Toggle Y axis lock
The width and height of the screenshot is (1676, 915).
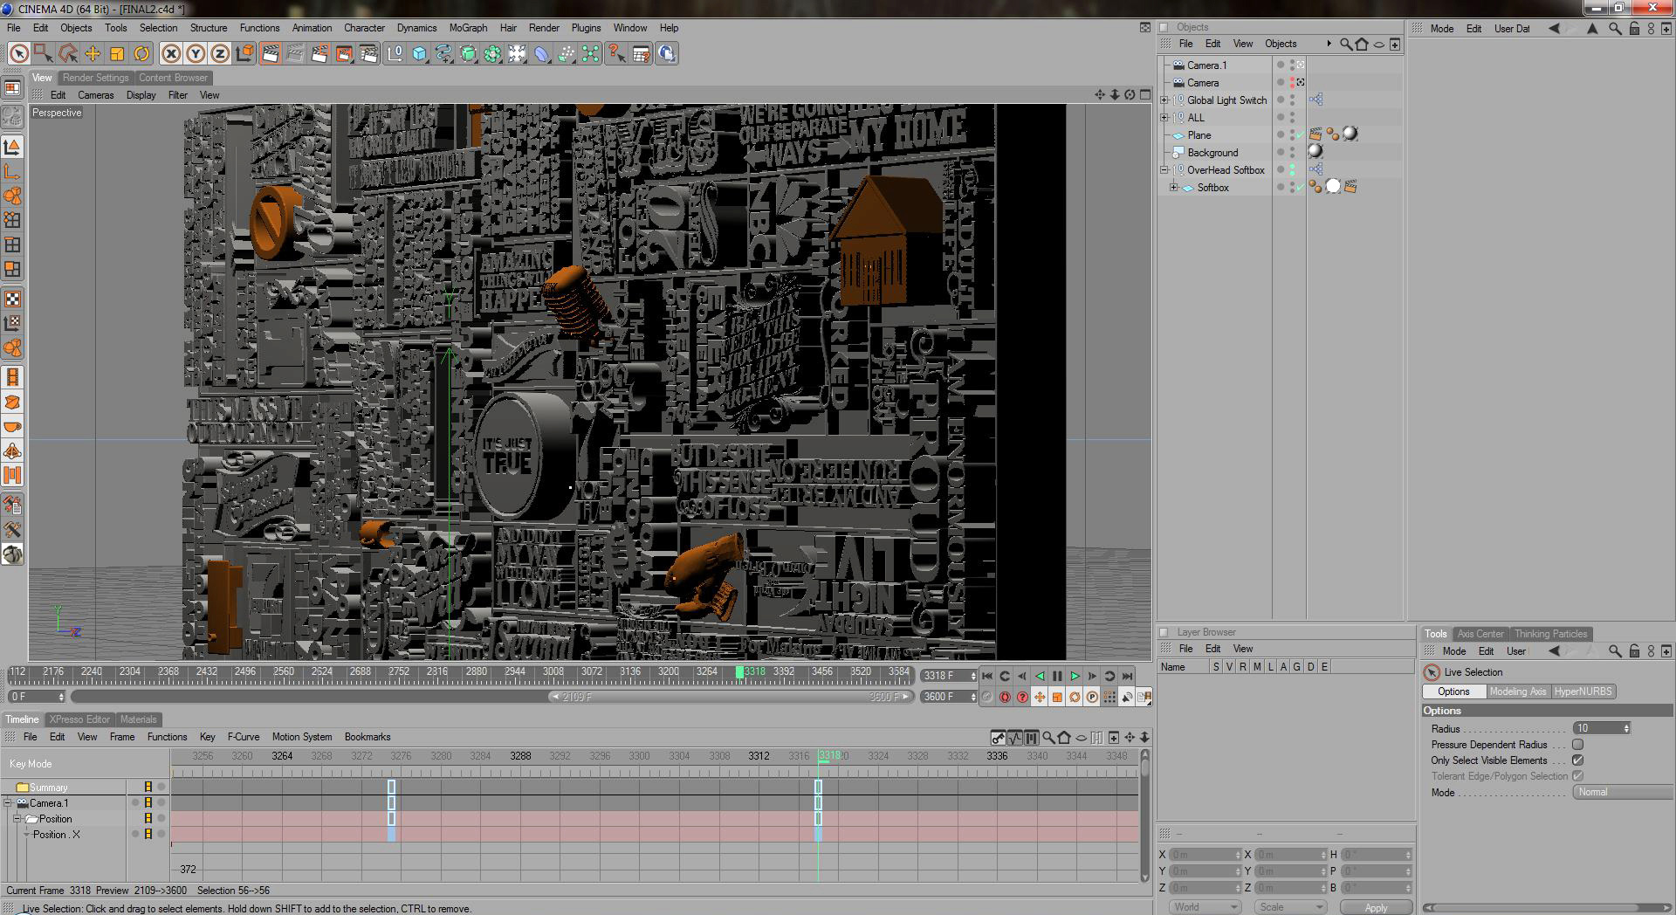pos(196,54)
